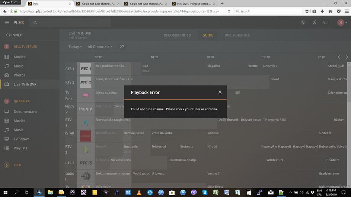Click the PLEX logo
The width and height of the screenshot is (351, 197).
pos(19,23)
